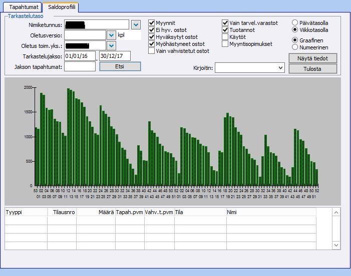The image size is (351, 276).
Task: Toggle Myöhästyneet ostot checkbox
Action: pos(152,44)
